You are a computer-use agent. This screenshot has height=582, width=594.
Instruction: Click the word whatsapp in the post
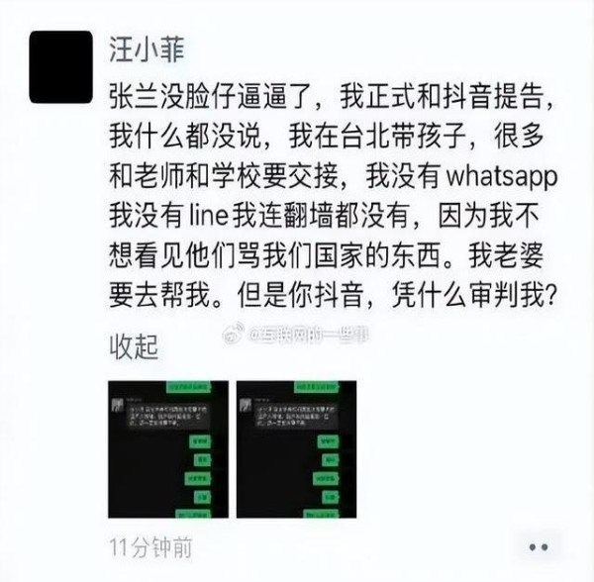pyautogui.click(x=502, y=177)
